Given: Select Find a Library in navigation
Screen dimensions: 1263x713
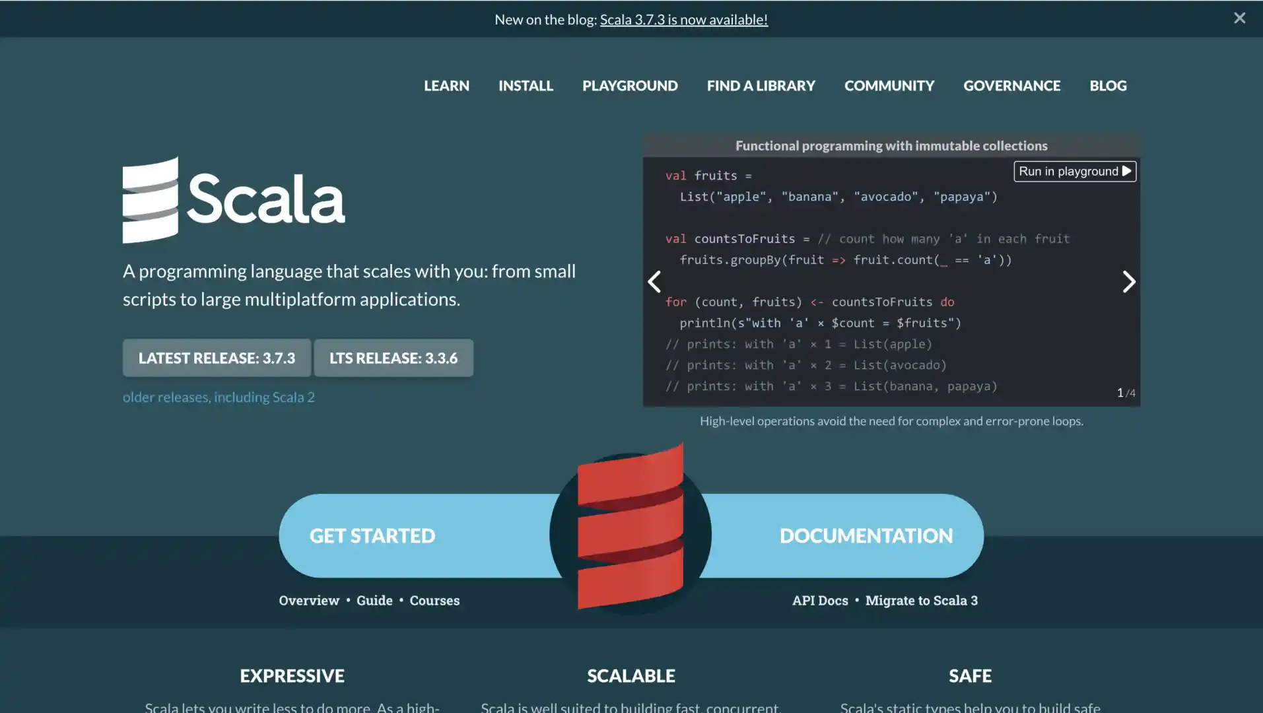Looking at the screenshot, I should [761, 86].
